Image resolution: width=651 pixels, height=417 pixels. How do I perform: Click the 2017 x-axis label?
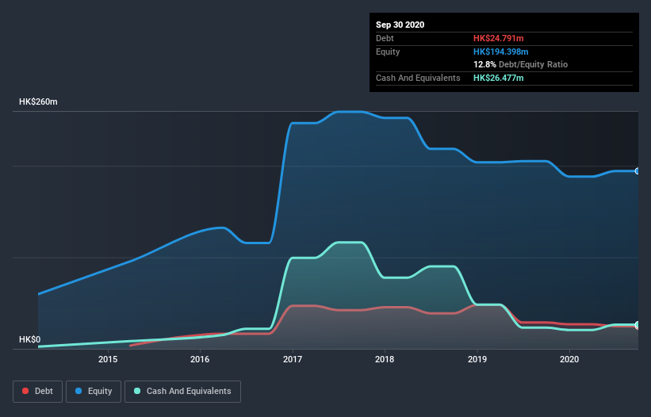tap(293, 359)
